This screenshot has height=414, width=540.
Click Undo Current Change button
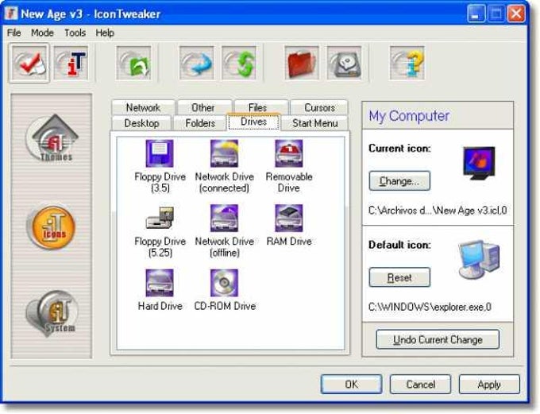pyautogui.click(x=438, y=339)
